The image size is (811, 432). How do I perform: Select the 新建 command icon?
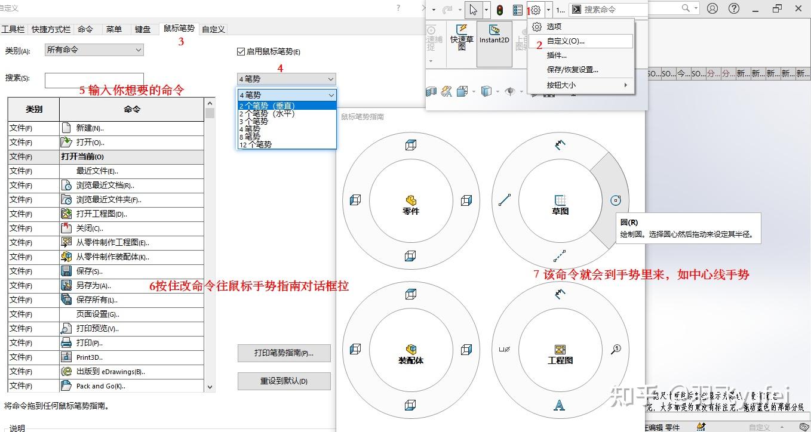66,128
